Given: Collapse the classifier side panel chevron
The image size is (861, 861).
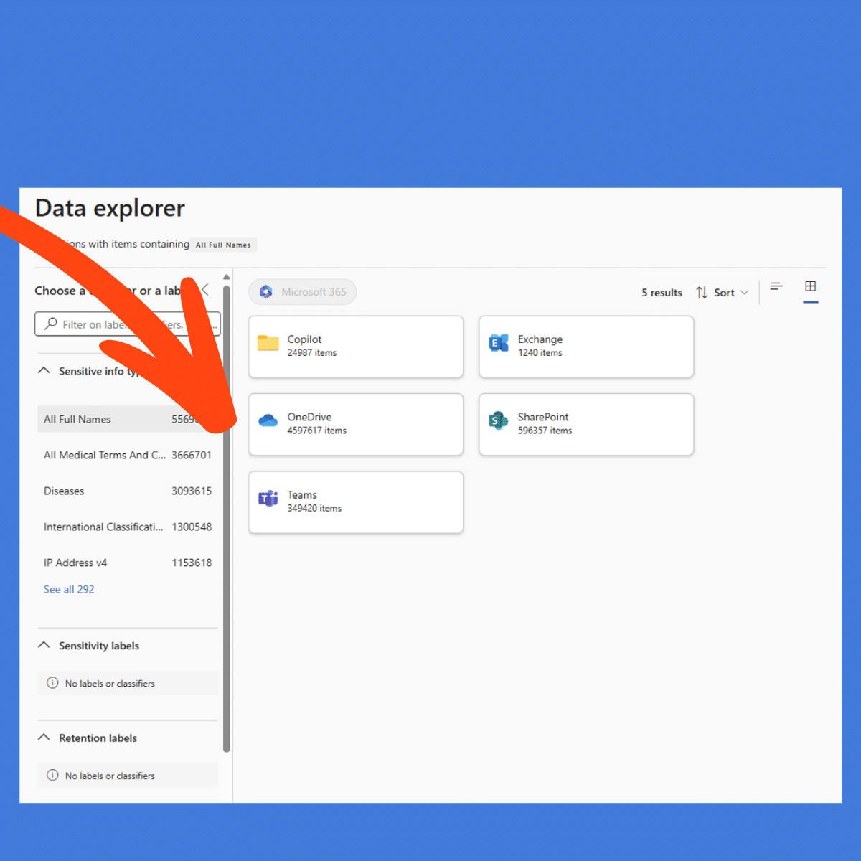Looking at the screenshot, I should [205, 290].
